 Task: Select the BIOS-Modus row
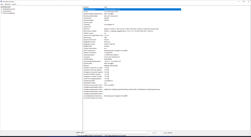[x=132, y=38]
